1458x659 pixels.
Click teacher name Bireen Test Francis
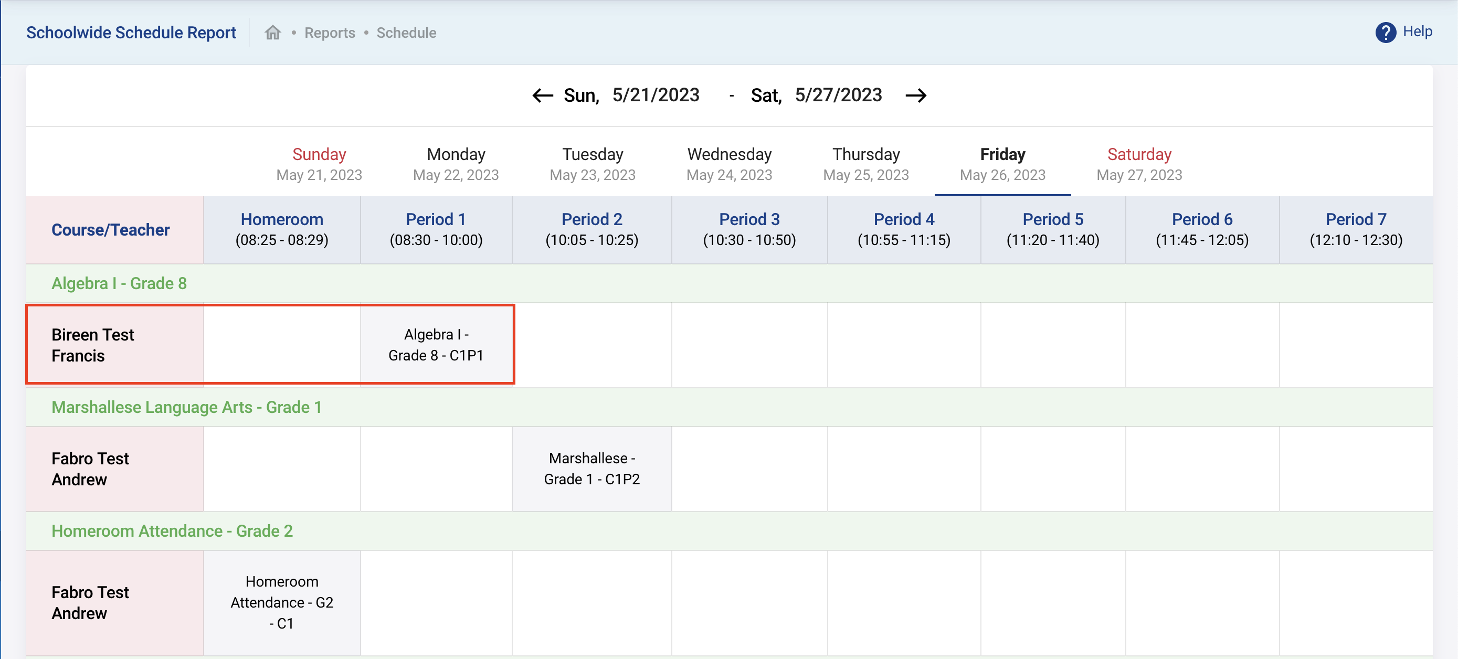pyautogui.click(x=93, y=345)
